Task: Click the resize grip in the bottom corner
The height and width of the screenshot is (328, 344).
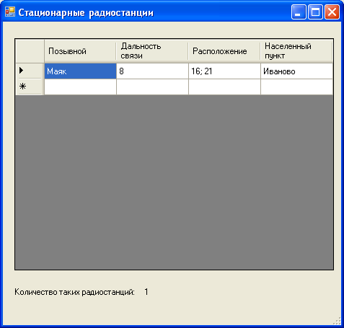Action: pos(338,322)
